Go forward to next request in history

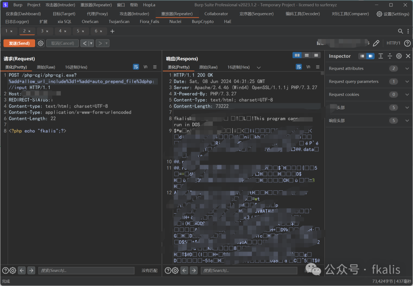click(100, 43)
